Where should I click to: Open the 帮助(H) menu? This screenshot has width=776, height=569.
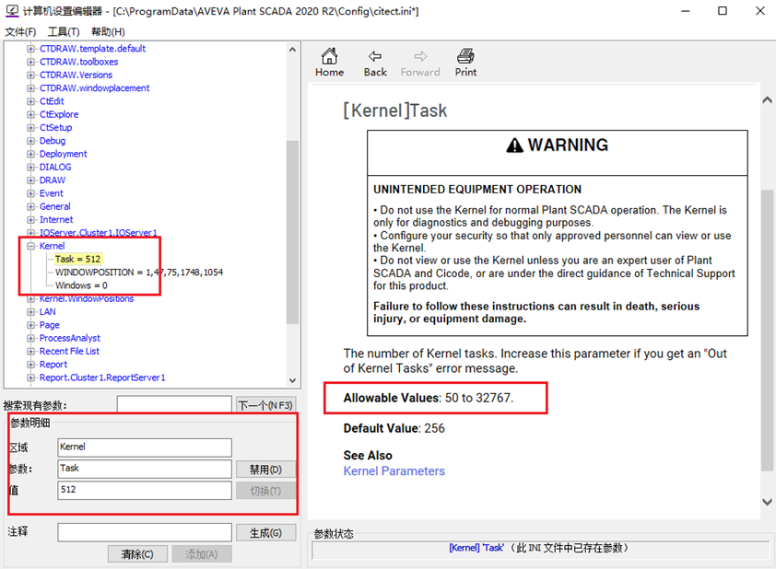pyautogui.click(x=108, y=31)
